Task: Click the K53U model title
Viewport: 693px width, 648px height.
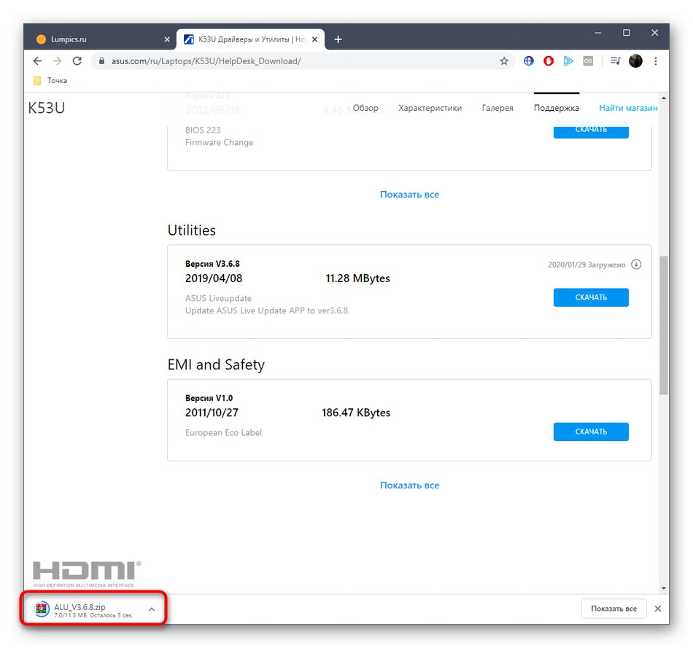Action: pyautogui.click(x=47, y=108)
